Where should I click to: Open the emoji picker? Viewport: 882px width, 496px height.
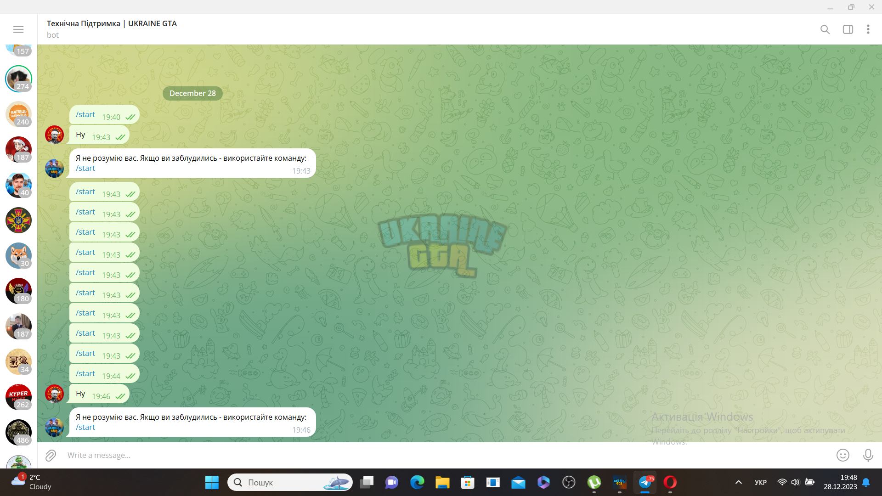(843, 455)
